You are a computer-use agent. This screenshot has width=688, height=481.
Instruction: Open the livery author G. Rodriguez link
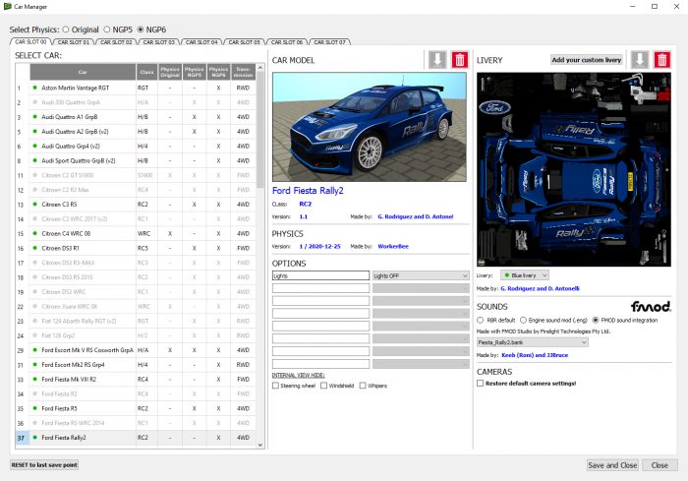540,288
